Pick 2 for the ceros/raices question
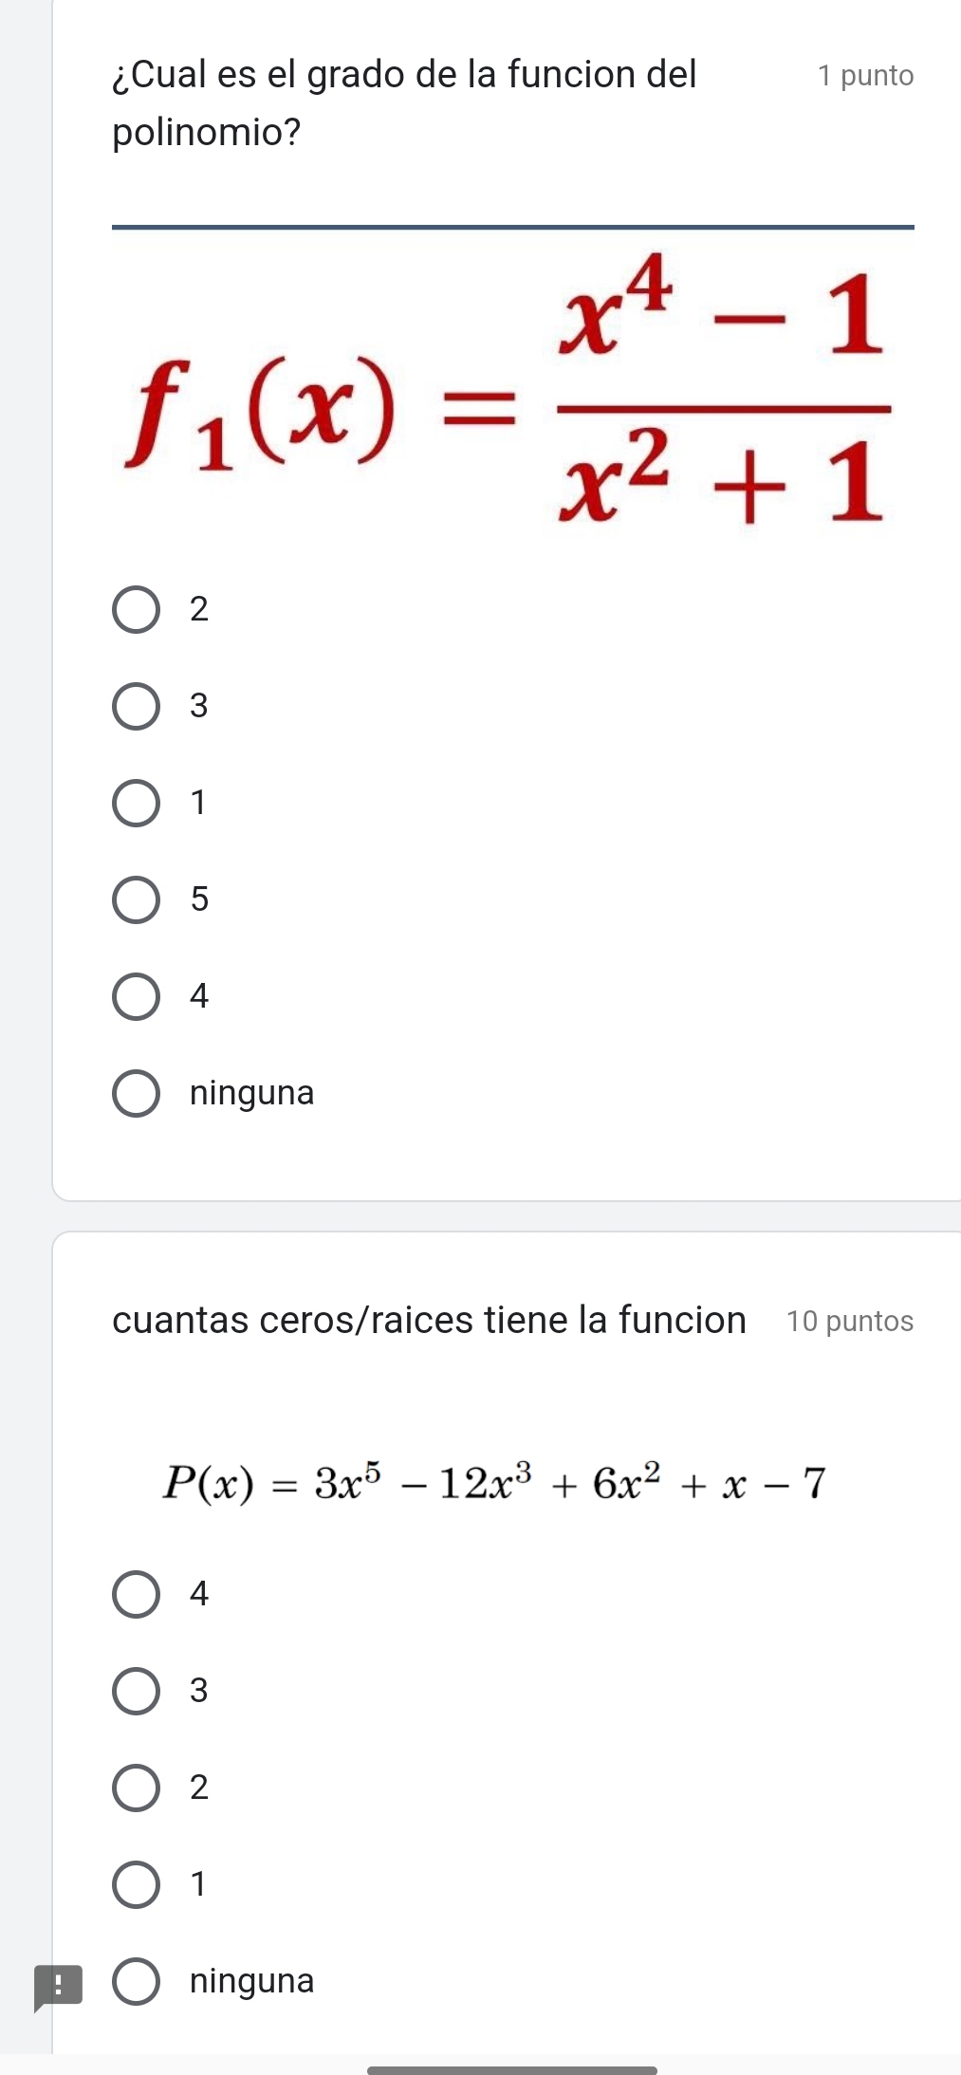 click(x=137, y=1788)
